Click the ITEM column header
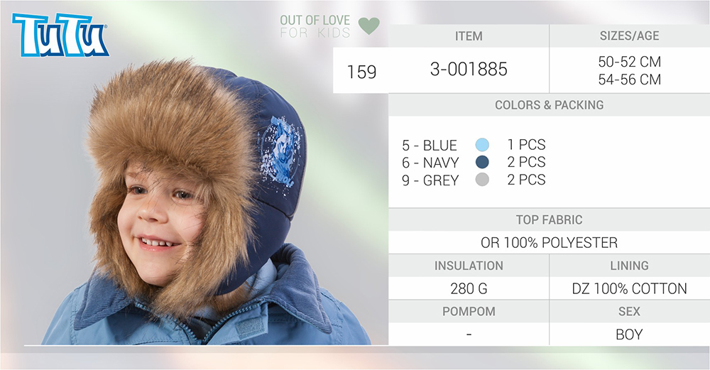This screenshot has width=710, height=370. [469, 36]
